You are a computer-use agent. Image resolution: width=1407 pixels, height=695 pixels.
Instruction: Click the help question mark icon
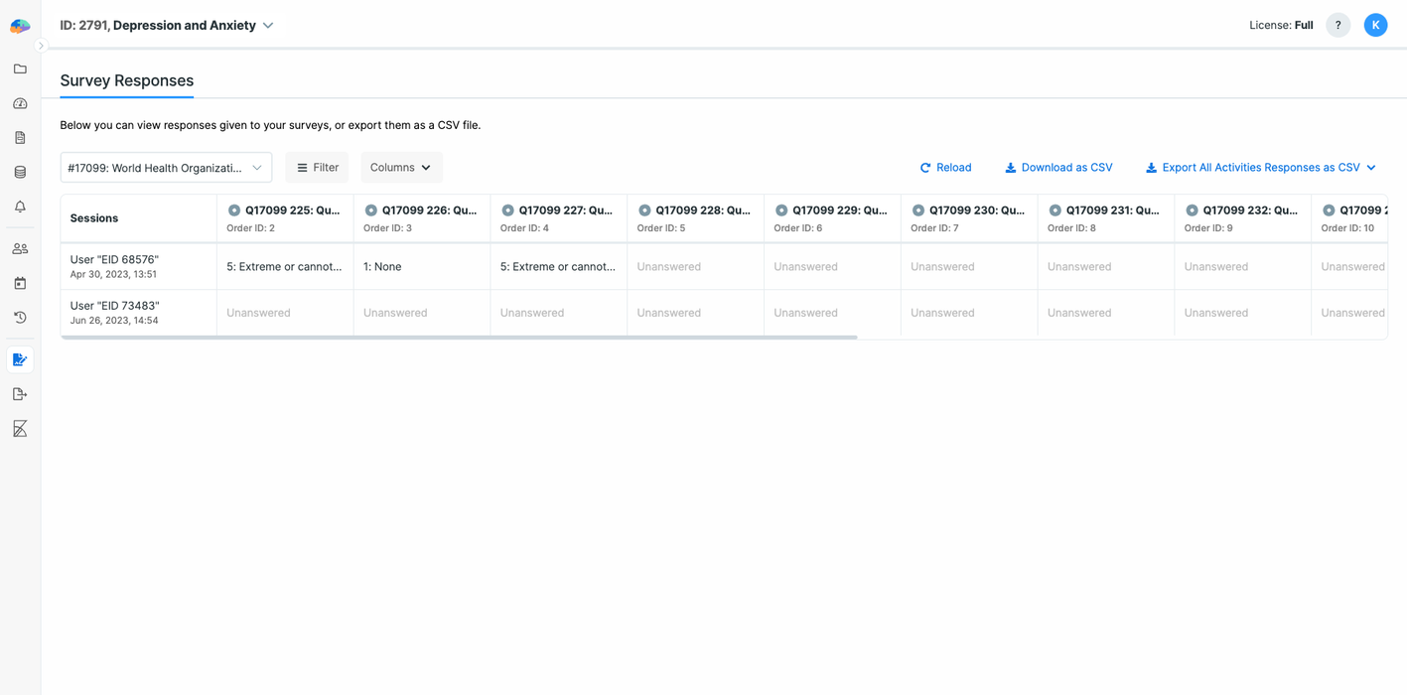tap(1337, 26)
